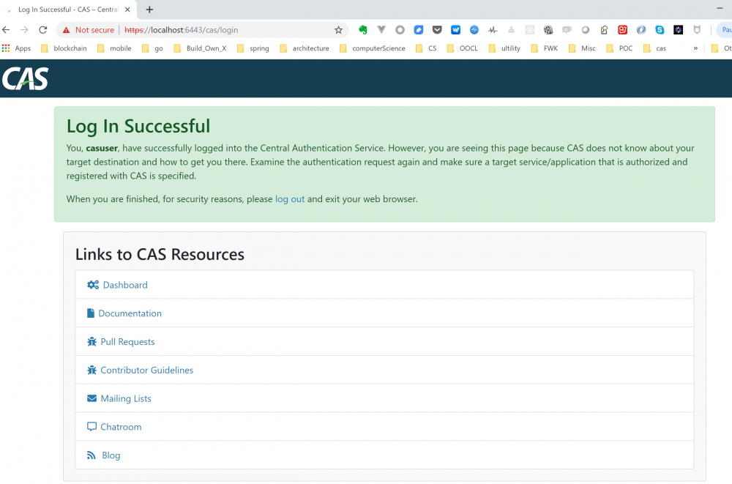Close the Log In Successful tab
Screen dimensions: 732x484
point(127,10)
